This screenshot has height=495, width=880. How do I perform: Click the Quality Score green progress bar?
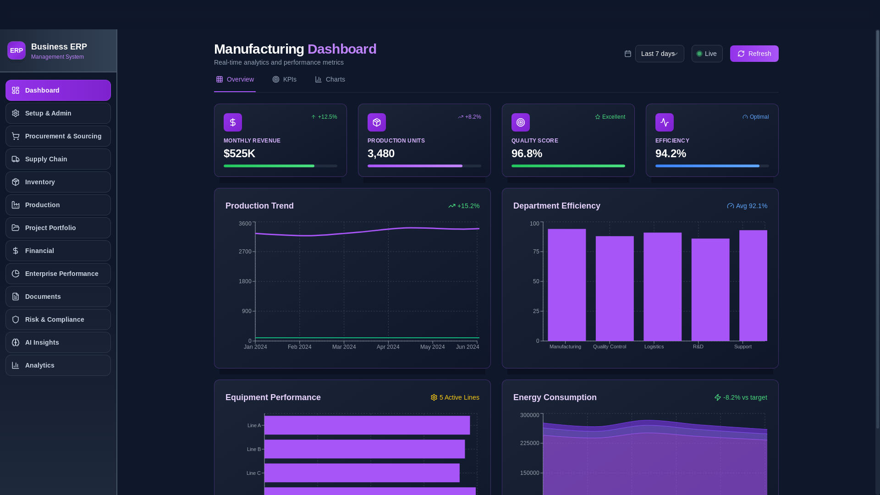568,166
